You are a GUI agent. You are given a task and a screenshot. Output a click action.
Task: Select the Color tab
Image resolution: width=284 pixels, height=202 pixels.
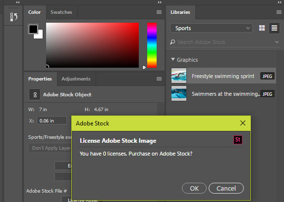(34, 12)
